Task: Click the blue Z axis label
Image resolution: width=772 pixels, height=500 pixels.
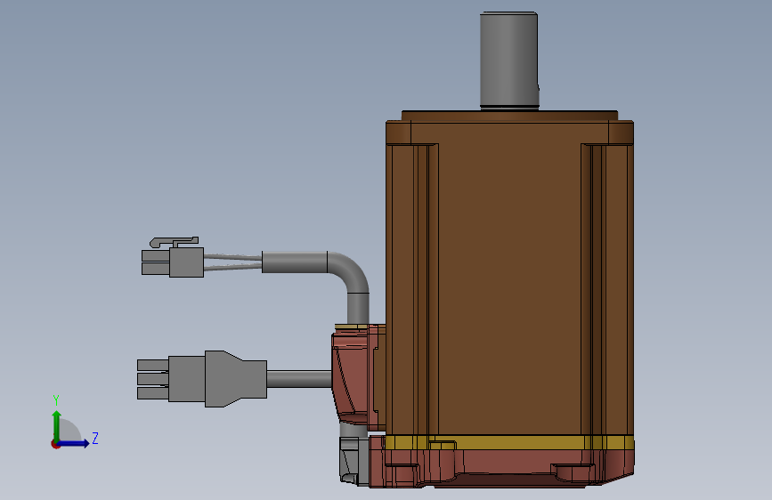Action: coord(95,438)
